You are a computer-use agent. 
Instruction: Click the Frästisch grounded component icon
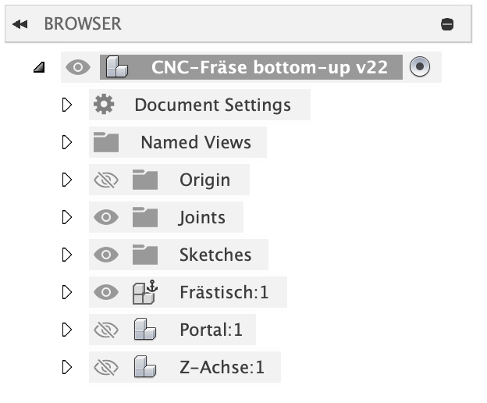pyautogui.click(x=145, y=292)
